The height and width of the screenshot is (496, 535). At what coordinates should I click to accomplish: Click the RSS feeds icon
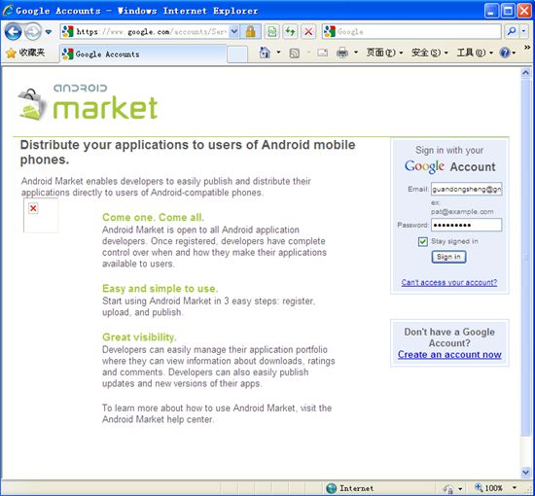click(x=295, y=53)
